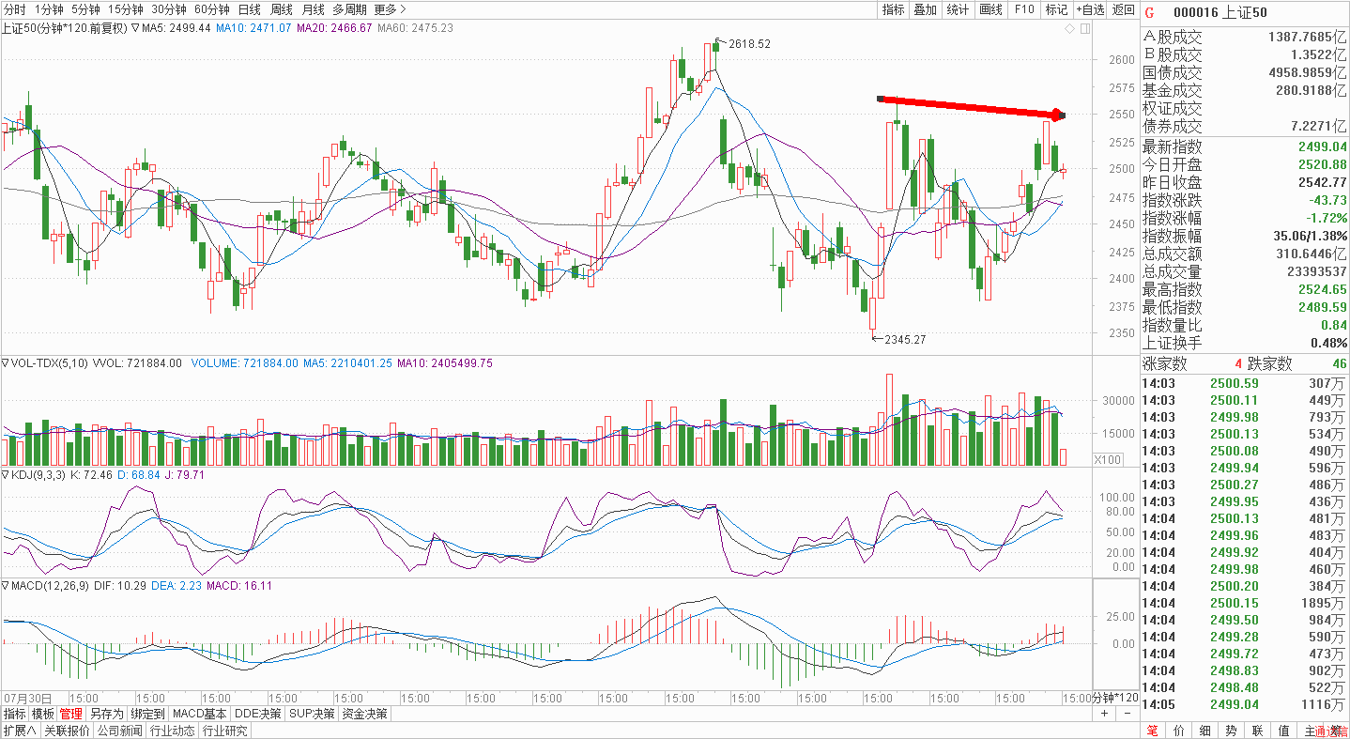The image size is (1350, 739).
Task: Select the 指标 bottom tab
Action: pos(14,714)
